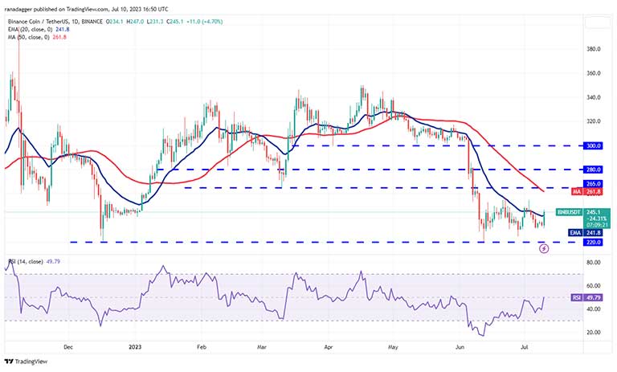Click the Jun label on time axis
Viewport: 617px width, 372px height.
[460, 347]
